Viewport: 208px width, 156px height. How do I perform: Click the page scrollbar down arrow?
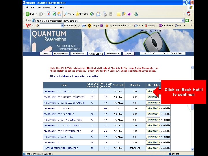[192, 149]
